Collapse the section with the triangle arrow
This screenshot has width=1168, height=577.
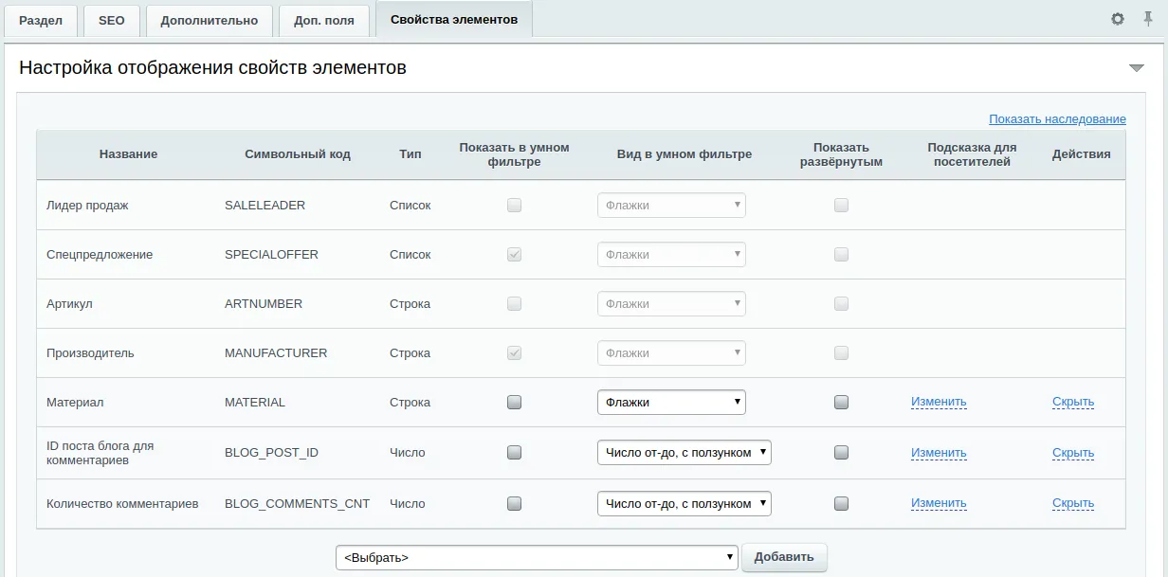1136,68
